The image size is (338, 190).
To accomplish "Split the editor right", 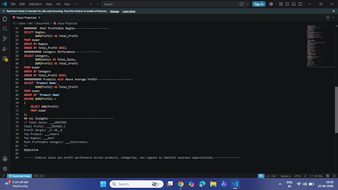I will [328, 17].
